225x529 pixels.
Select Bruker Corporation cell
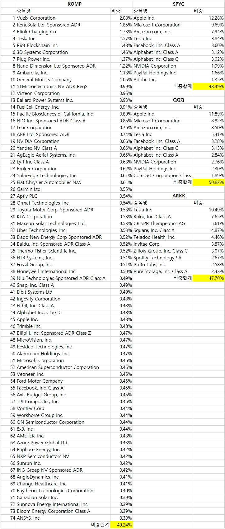coord(63,169)
